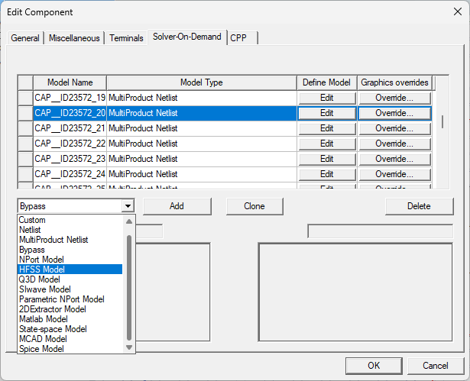The width and height of the screenshot is (470, 381).
Task: Go to the Terminals tab
Action: 126,38
